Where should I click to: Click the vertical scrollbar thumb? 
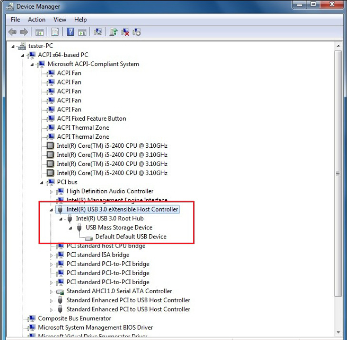[x=338, y=174]
